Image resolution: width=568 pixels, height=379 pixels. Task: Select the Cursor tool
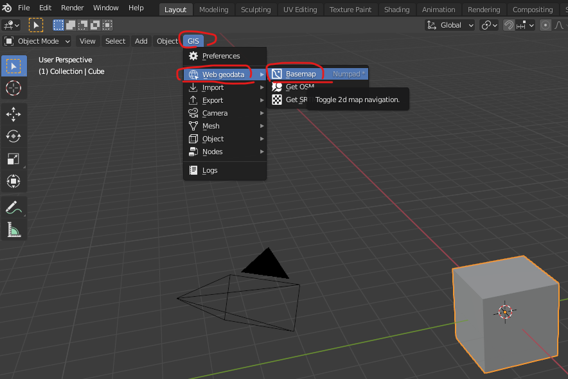click(x=13, y=88)
